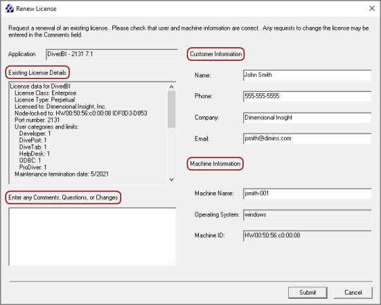This screenshot has height=305, width=381.
Task: Click the Phone input field
Action: click(307, 96)
